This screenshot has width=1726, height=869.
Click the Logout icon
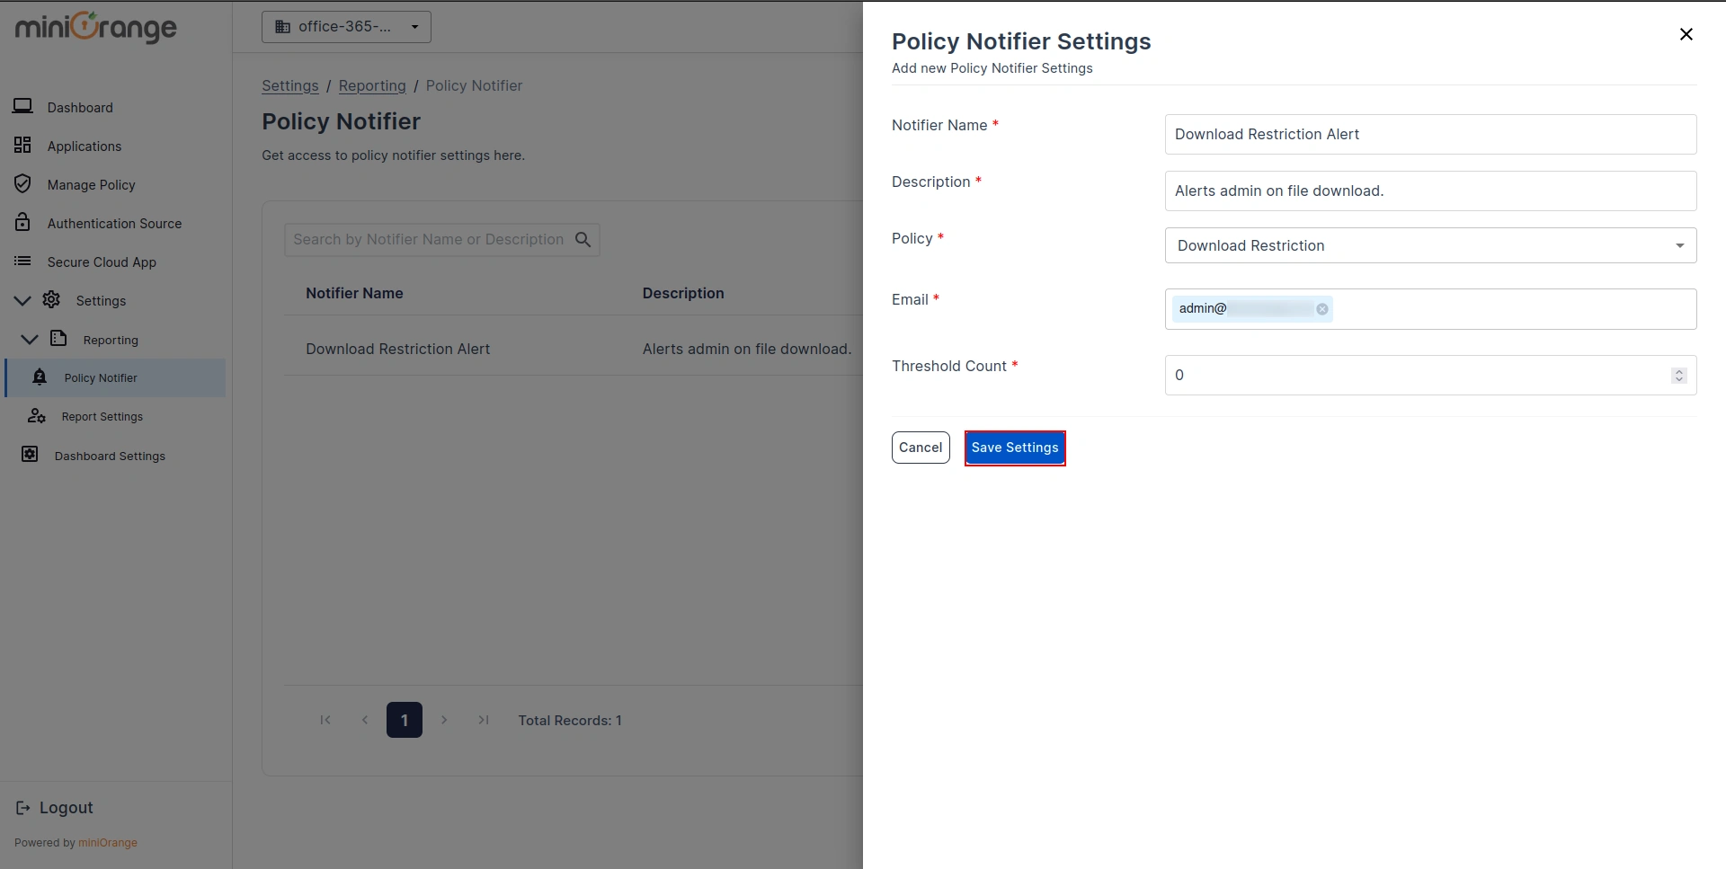point(23,808)
